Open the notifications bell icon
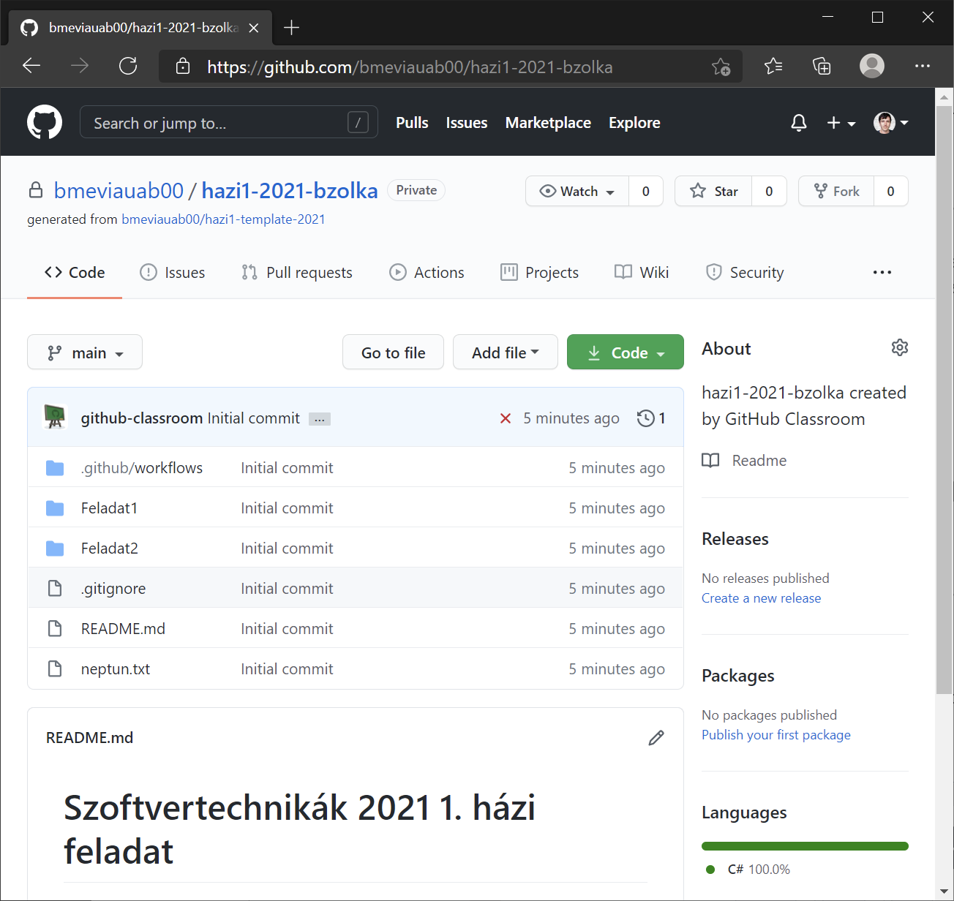The height and width of the screenshot is (901, 954). pyautogui.click(x=798, y=123)
